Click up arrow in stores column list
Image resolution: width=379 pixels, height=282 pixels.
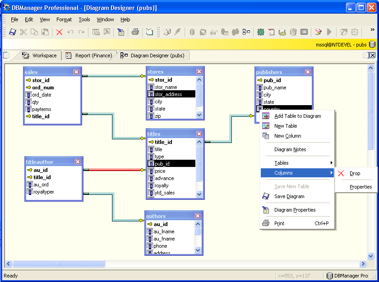coord(199,79)
